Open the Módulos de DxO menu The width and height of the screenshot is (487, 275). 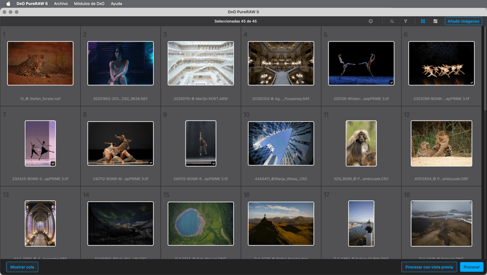tap(89, 4)
